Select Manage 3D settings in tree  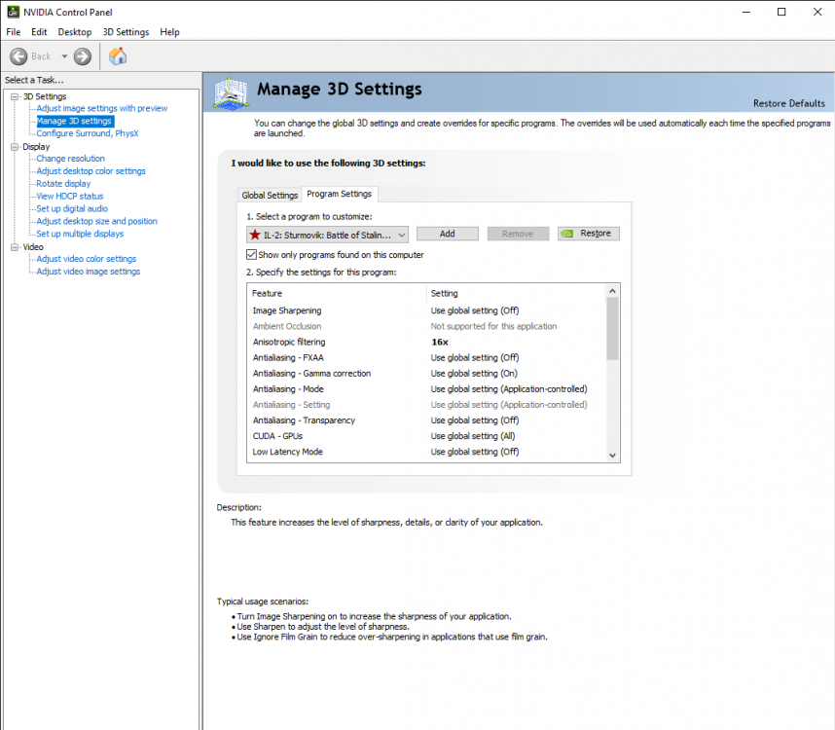click(x=74, y=121)
